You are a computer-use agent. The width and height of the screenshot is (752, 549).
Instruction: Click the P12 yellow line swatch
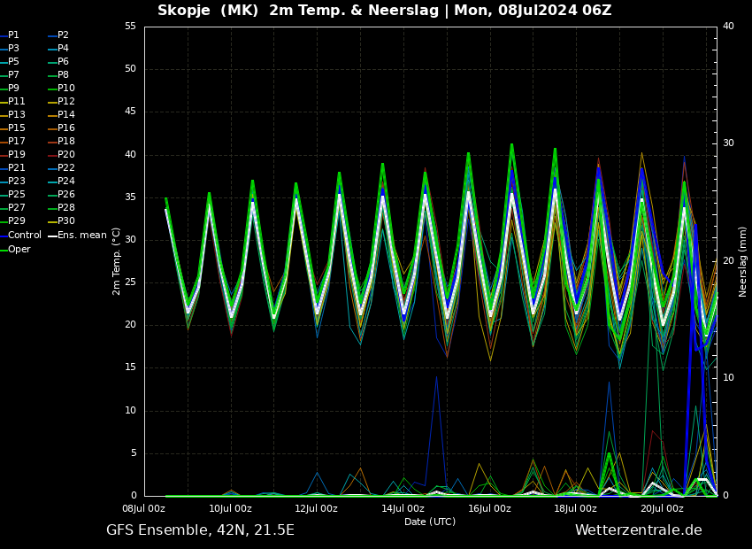[x=52, y=102]
